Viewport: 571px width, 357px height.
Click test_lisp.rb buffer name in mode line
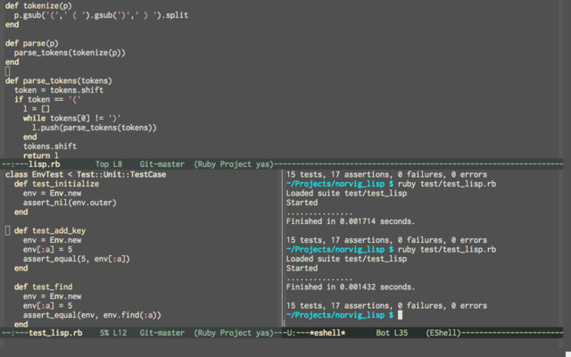[55, 333]
